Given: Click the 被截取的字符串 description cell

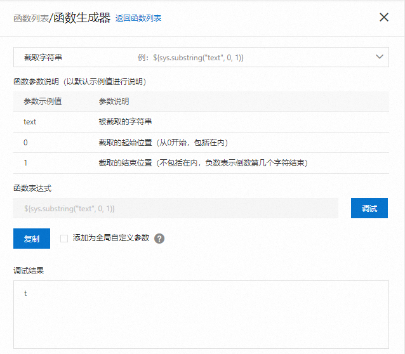Looking at the screenshot, I should (x=125, y=122).
